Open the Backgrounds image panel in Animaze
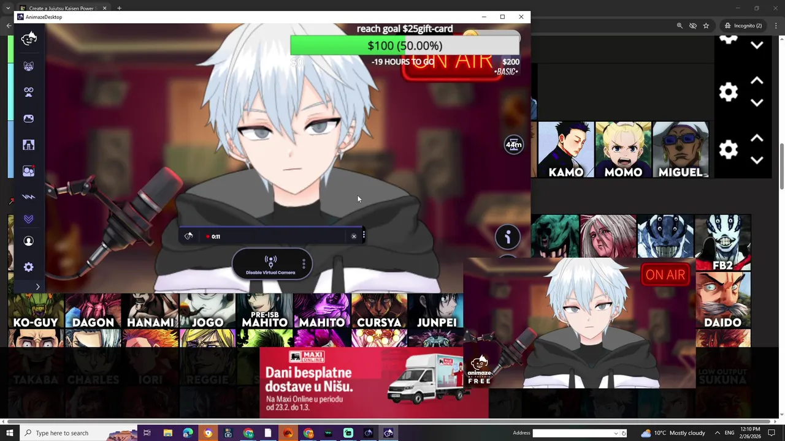Image resolution: width=785 pixels, height=441 pixels. point(28,118)
